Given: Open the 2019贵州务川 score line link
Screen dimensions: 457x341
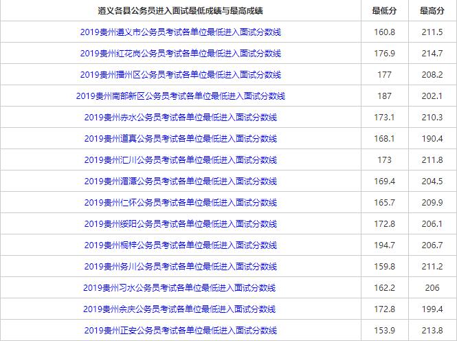Looking at the screenshot, I should [x=180, y=266].
